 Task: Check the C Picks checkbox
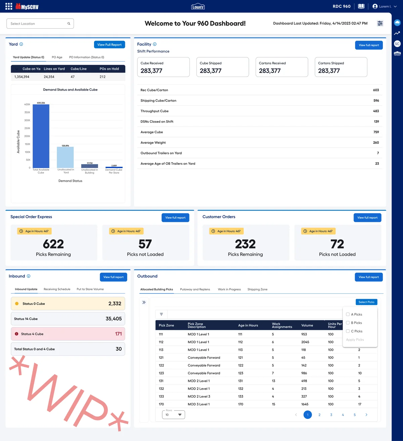pyautogui.click(x=348, y=331)
